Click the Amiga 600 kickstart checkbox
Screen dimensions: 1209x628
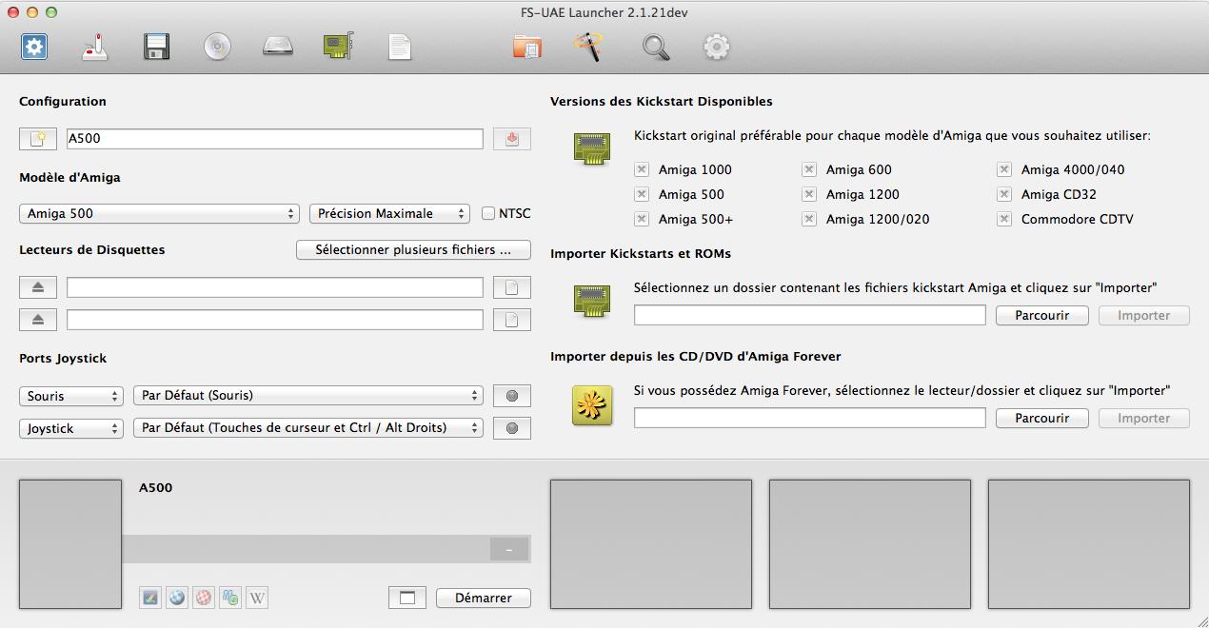[809, 169]
